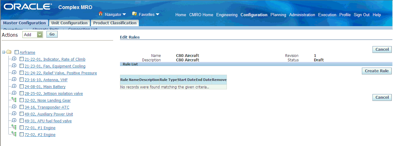Click the Remove column header

pos(219,80)
